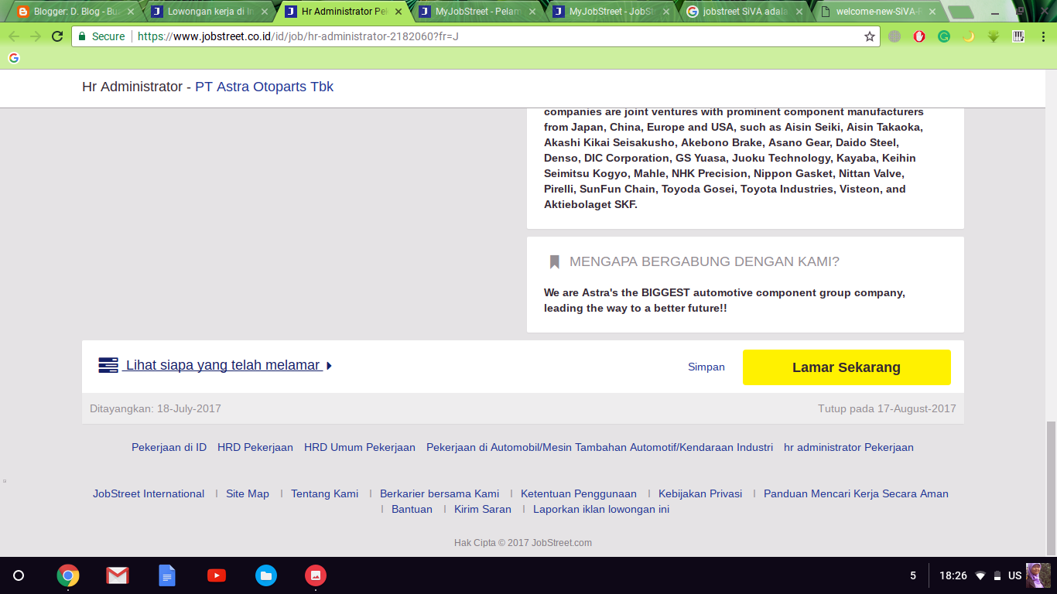This screenshot has height=594, width=1057.
Task: Open Google Docs from the shelf
Action: tap(167, 575)
